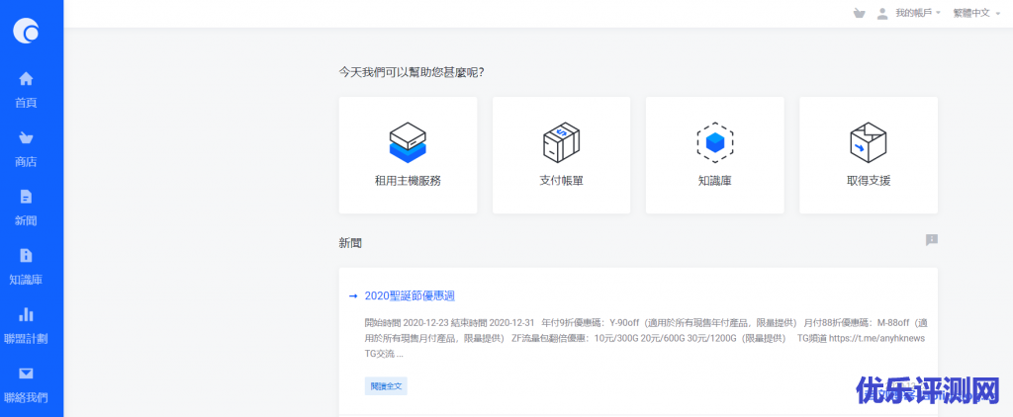The width and height of the screenshot is (1013, 417).
Task: Click the 知識庫 hexagon cube card
Action: pos(714,154)
